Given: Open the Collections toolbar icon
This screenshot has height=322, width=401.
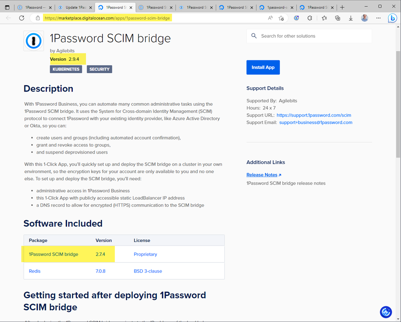Looking at the screenshot, I should point(338,18).
